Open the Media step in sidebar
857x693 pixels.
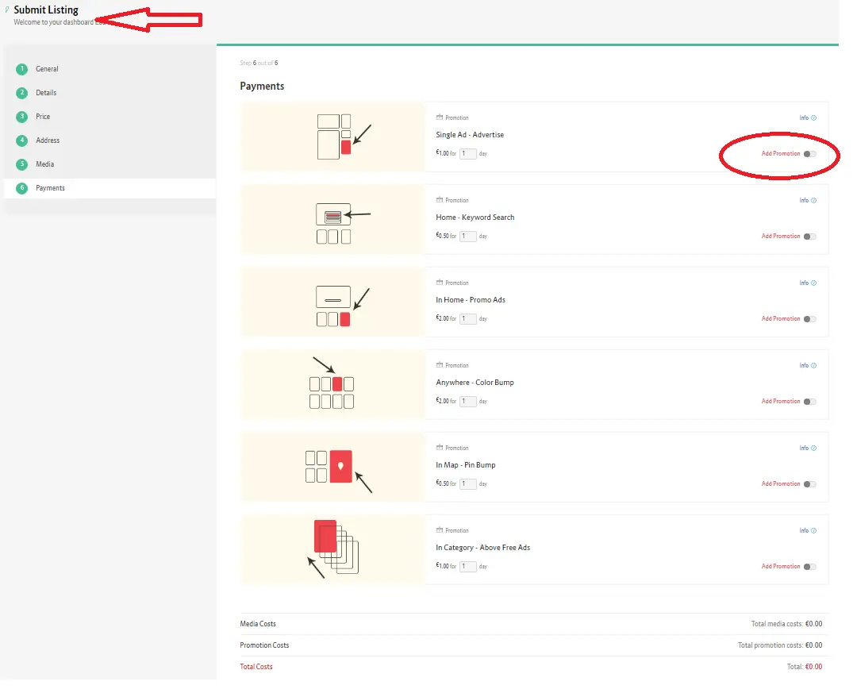(45, 164)
